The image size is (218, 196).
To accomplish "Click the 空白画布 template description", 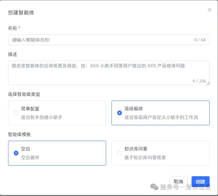I will 30,157.
